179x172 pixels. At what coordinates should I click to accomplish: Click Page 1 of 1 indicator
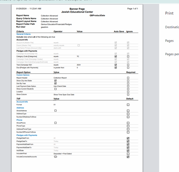coord(132,9)
